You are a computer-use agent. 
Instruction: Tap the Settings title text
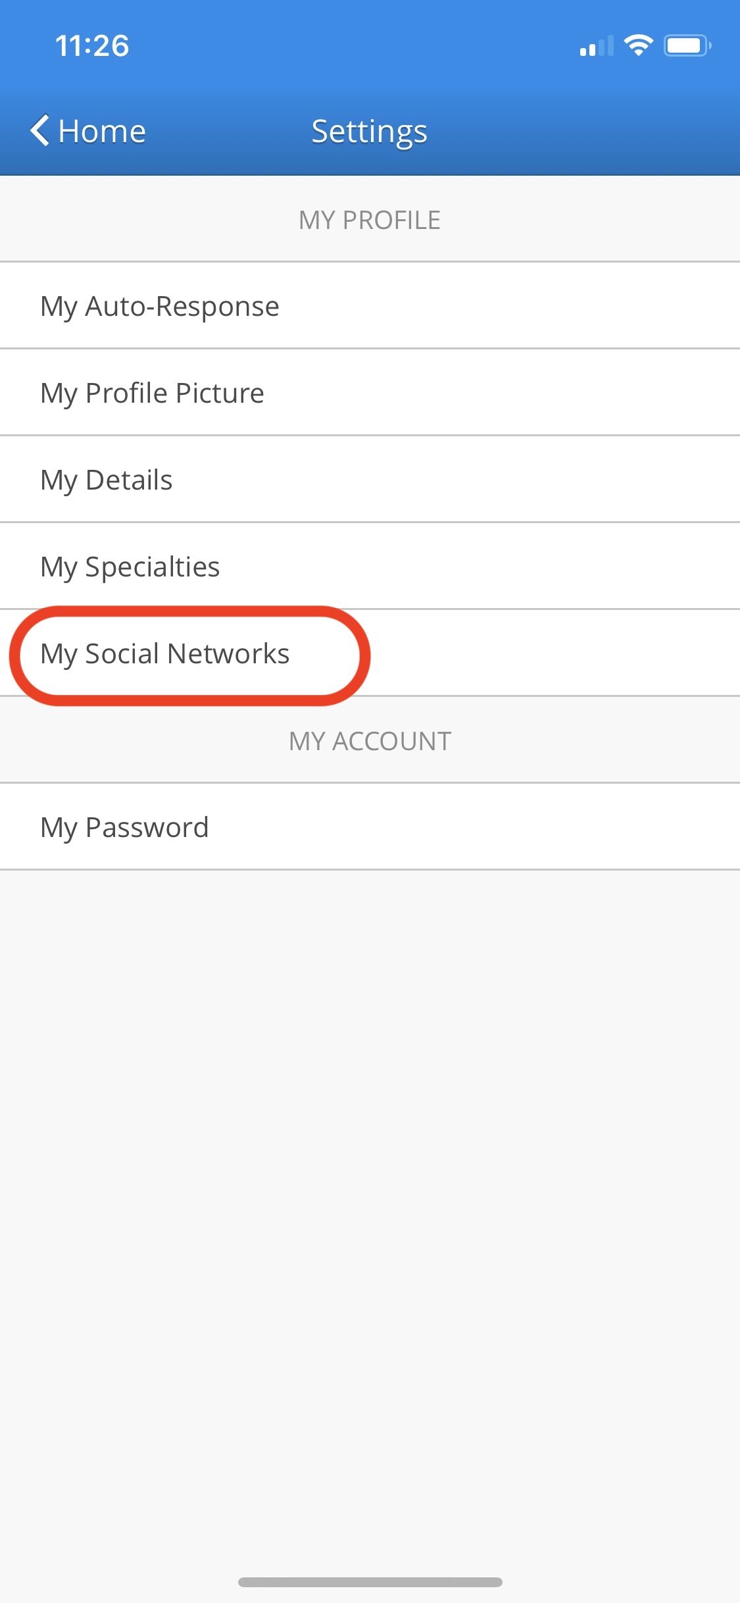[370, 132]
